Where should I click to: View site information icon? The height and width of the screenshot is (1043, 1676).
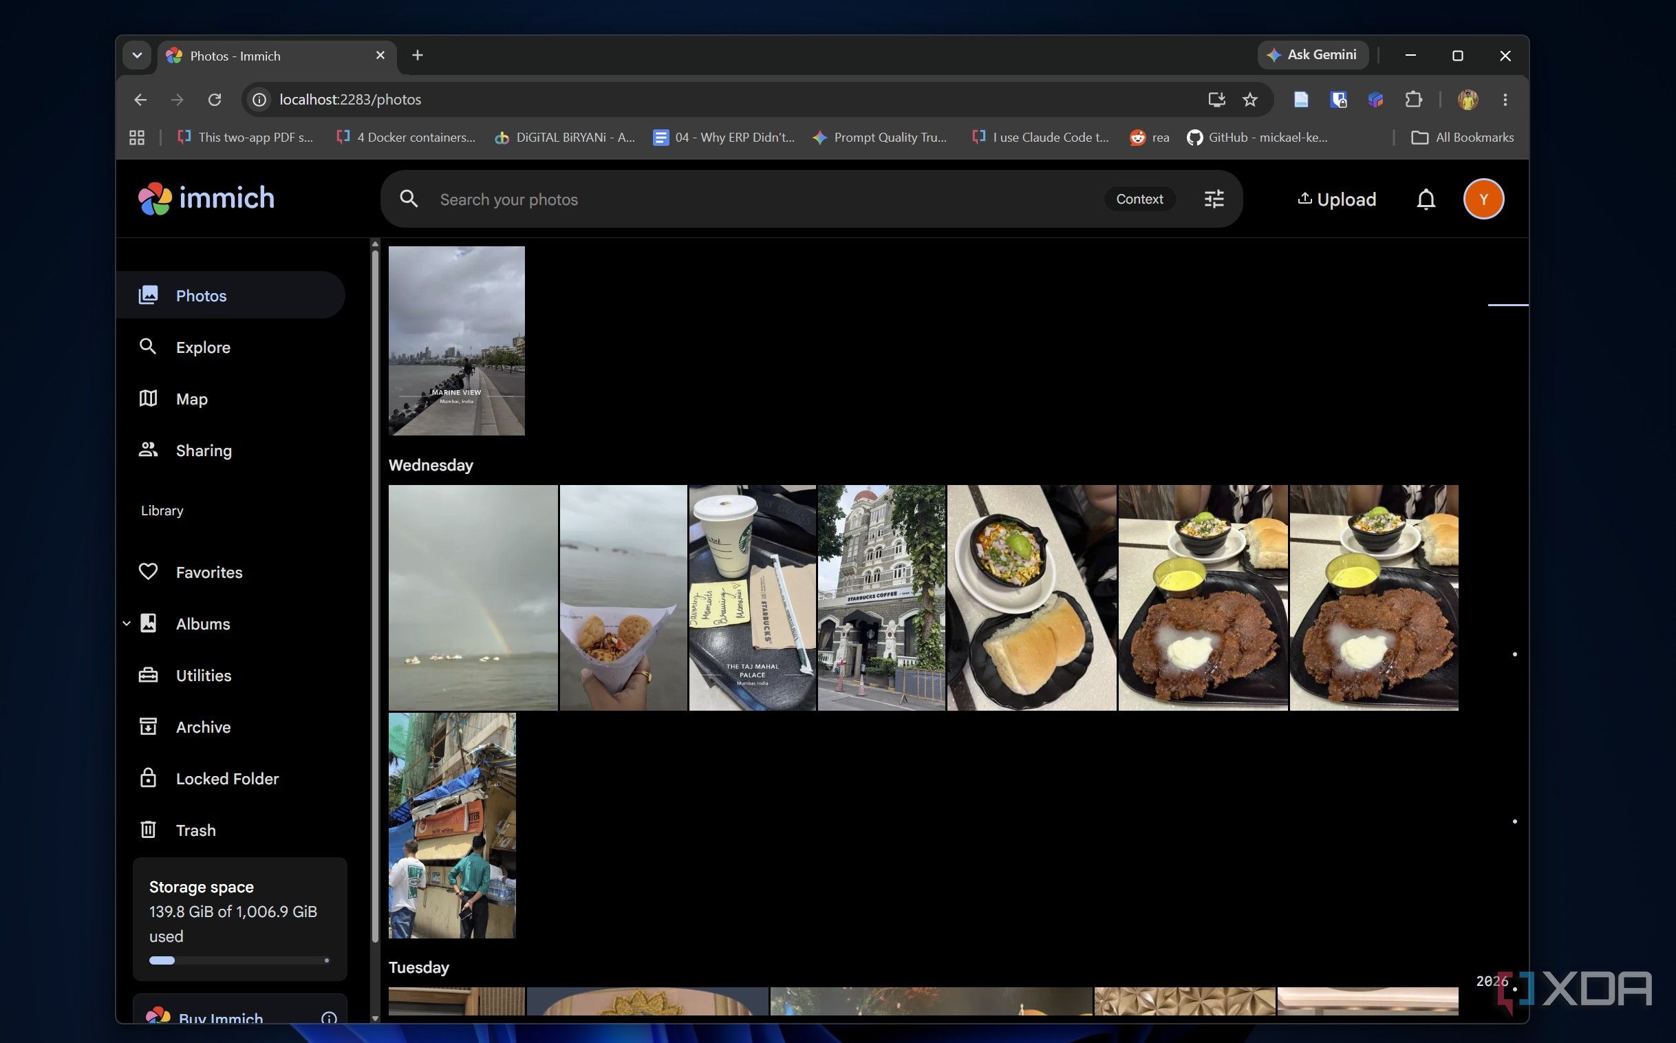tap(259, 99)
